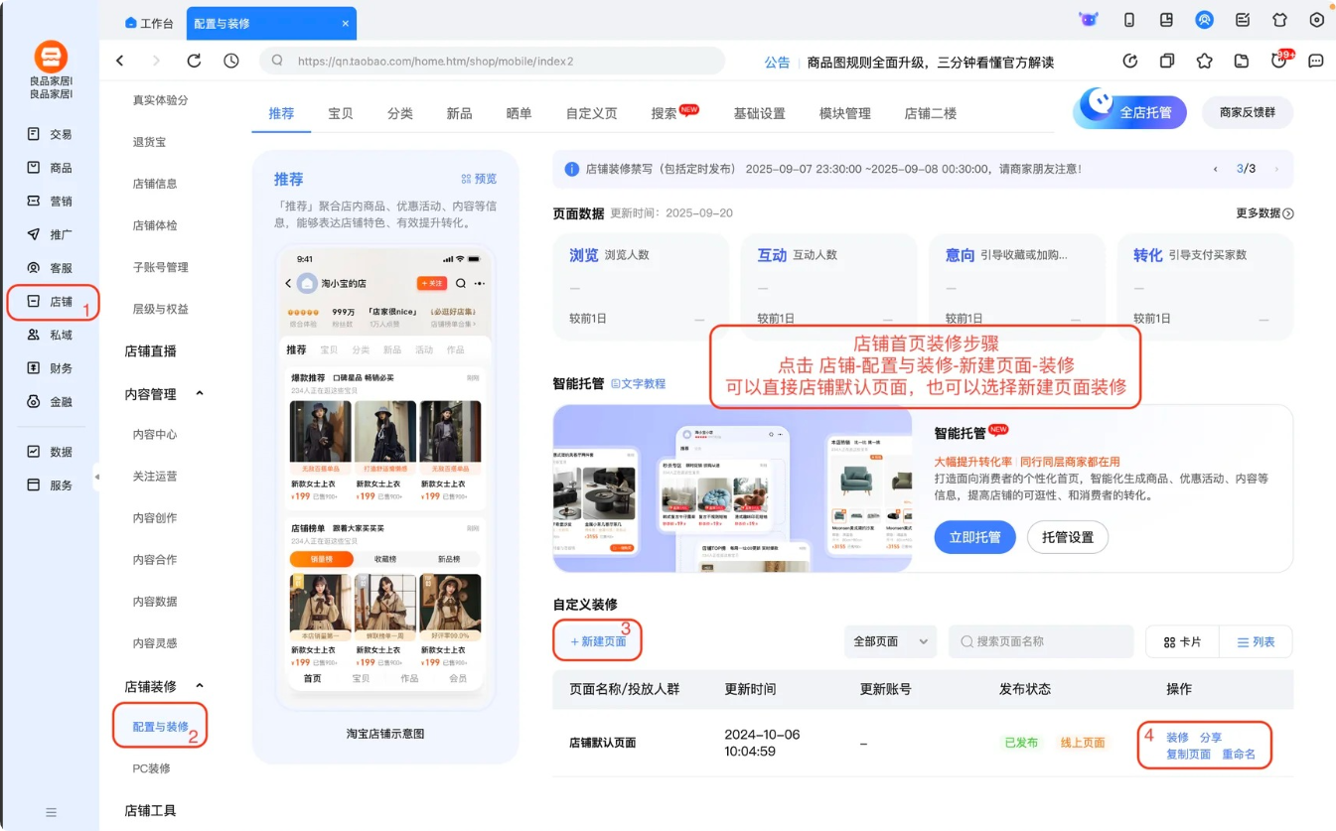Select the 自定义页 tab

(591, 114)
